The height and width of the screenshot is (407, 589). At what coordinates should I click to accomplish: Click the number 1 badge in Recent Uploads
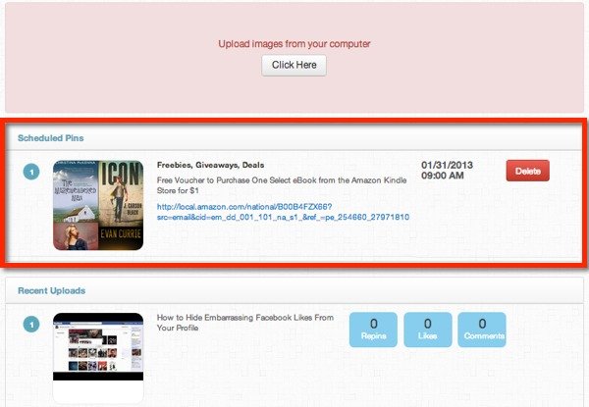31,325
